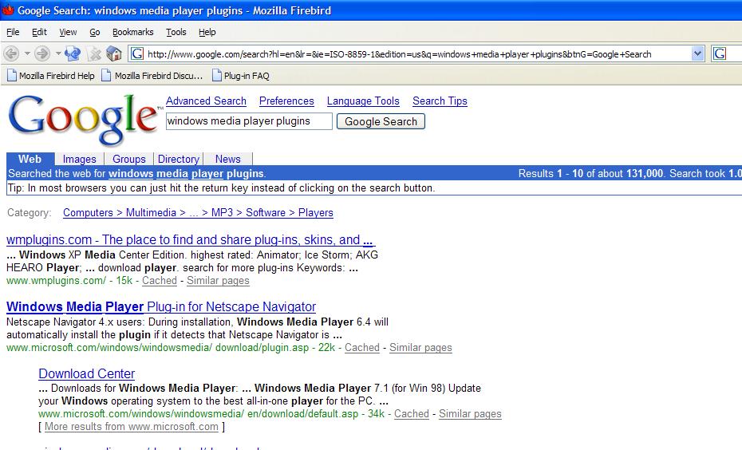This screenshot has height=450, width=742.
Task: Open the Plug-in FAQ bookmark
Action: pos(240,76)
